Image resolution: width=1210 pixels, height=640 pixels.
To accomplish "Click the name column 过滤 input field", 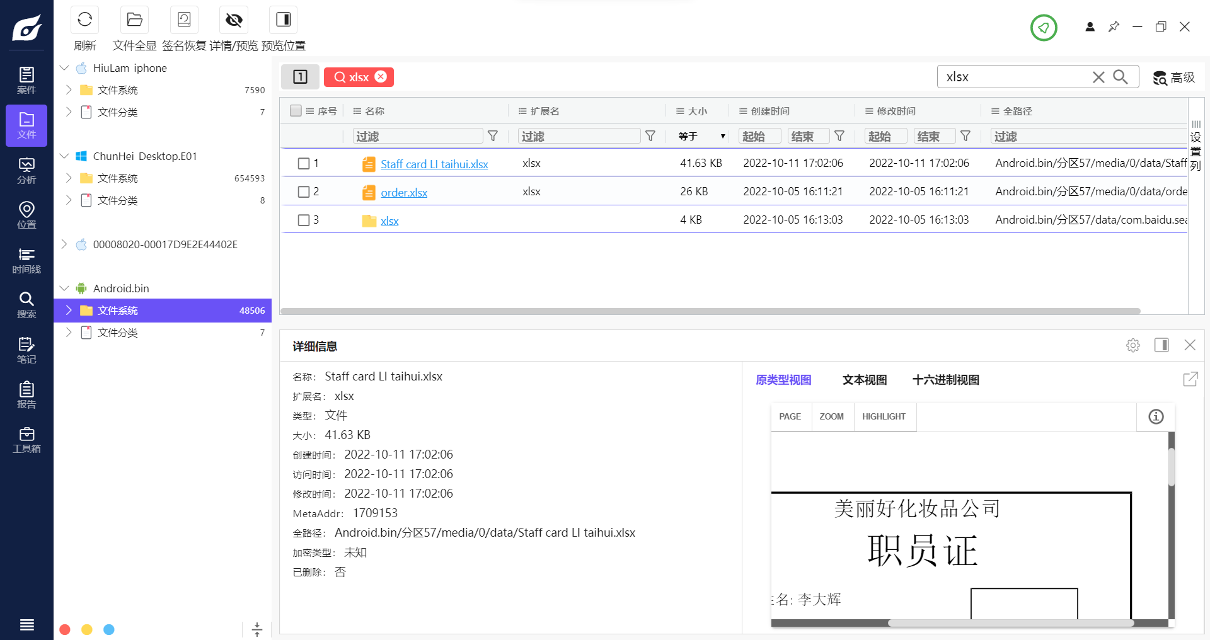I will 418,136.
